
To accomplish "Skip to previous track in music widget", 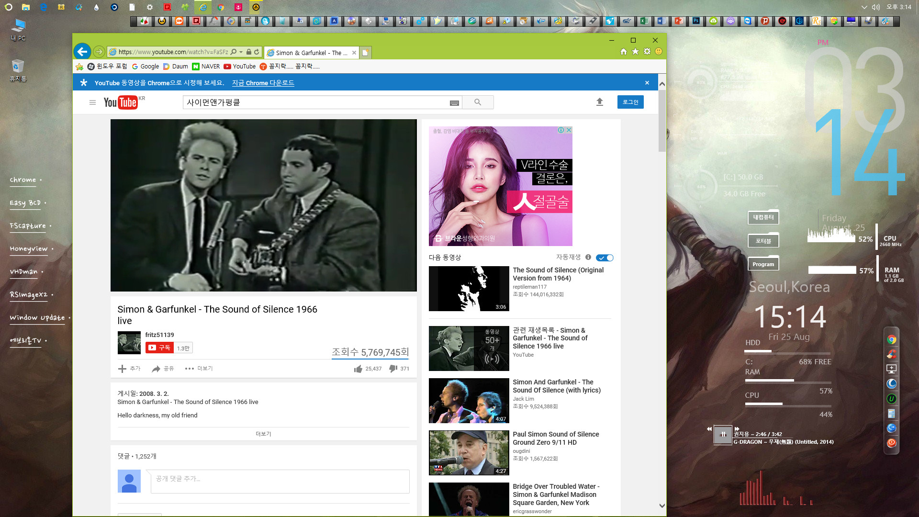I will tap(709, 429).
